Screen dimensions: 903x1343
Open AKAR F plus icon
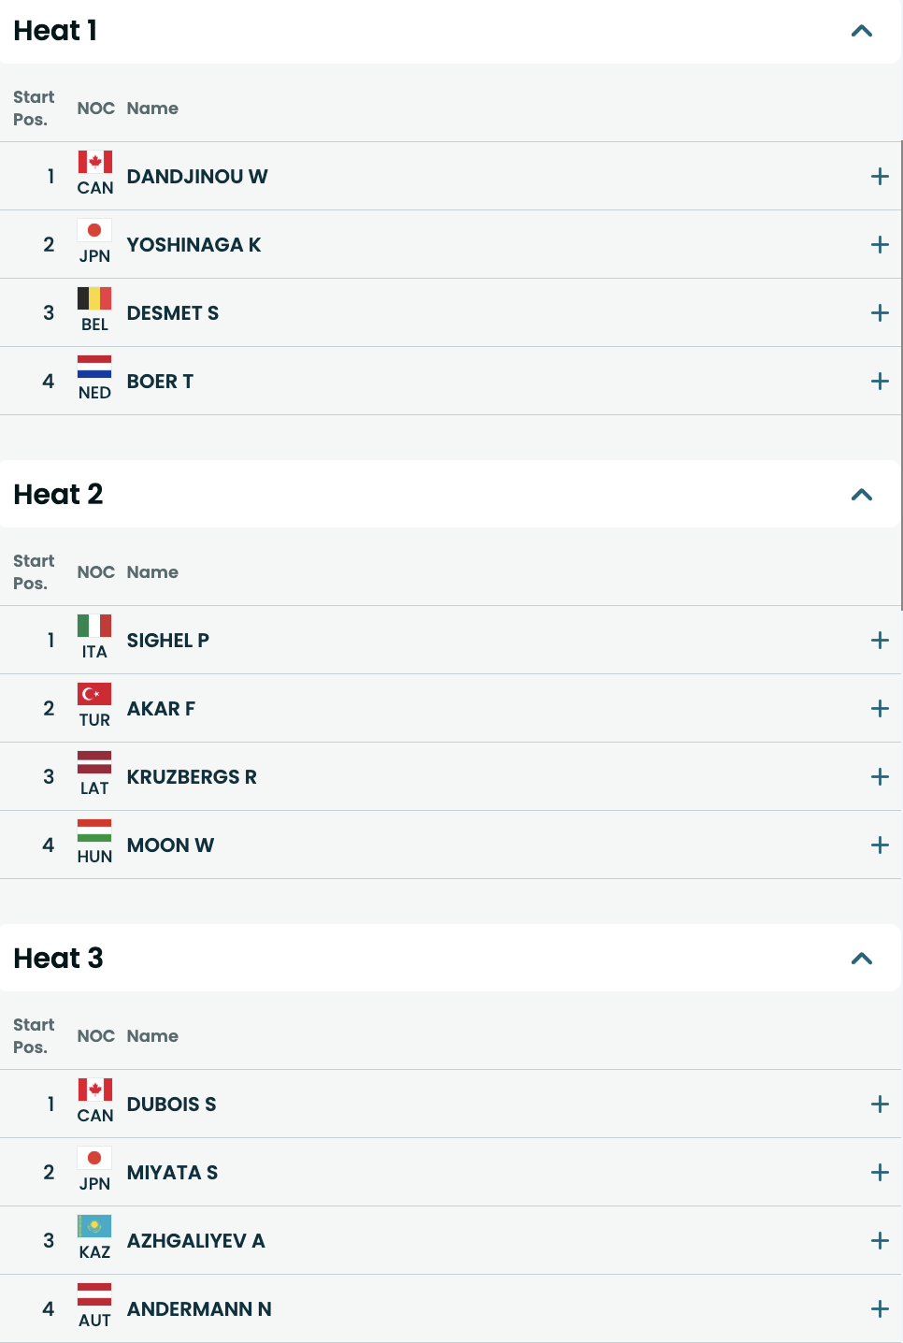pyautogui.click(x=880, y=708)
